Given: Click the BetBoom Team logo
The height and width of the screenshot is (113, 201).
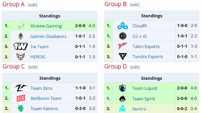Looking at the screenshot, I should [21, 98].
